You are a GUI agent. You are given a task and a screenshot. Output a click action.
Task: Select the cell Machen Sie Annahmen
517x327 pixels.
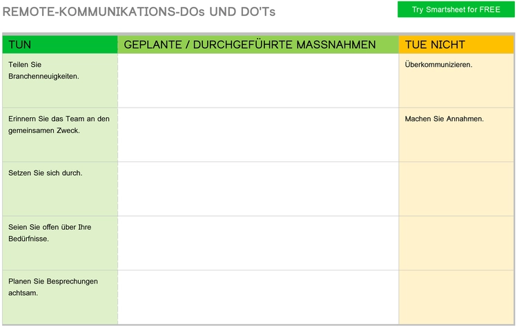(x=456, y=135)
